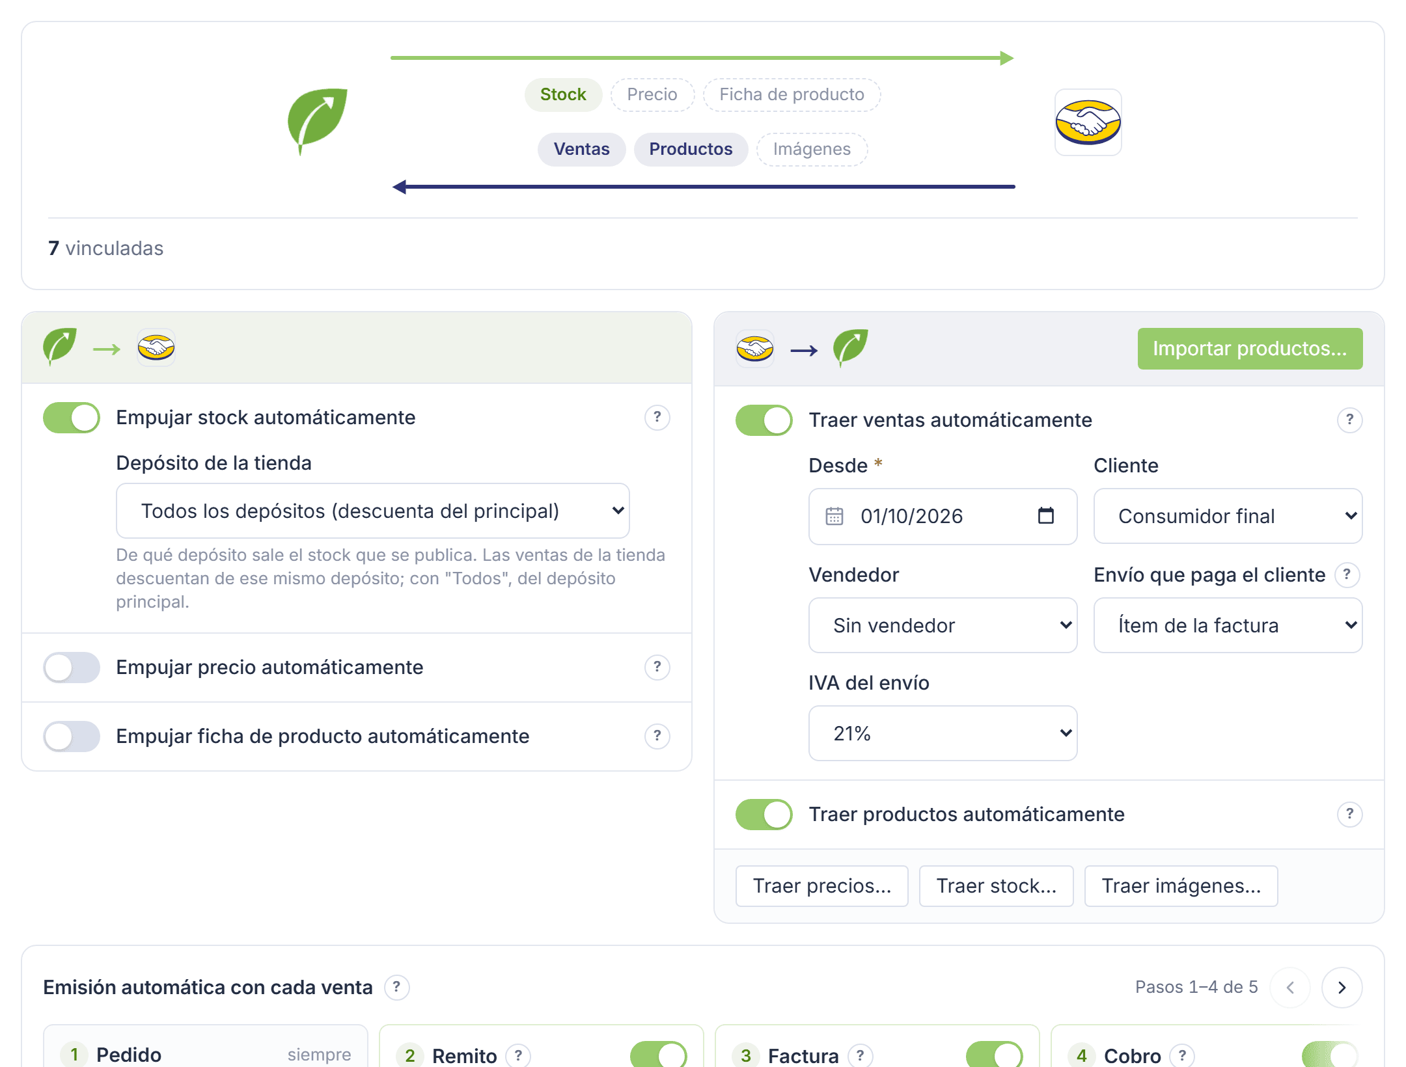Open the Envío que paga el cliente dropdown
Viewport: 1406px width, 1067px height.
coord(1228,625)
